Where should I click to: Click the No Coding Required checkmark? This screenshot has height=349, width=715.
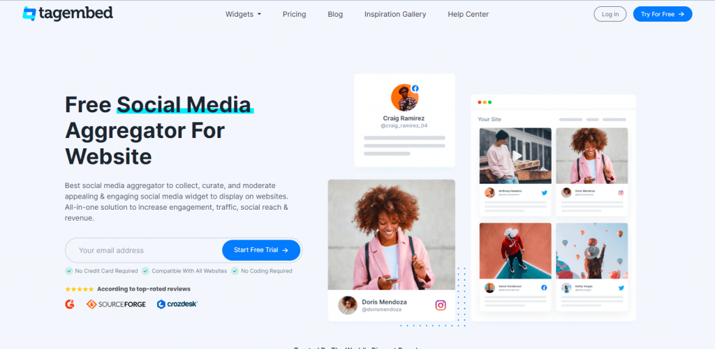tap(235, 271)
